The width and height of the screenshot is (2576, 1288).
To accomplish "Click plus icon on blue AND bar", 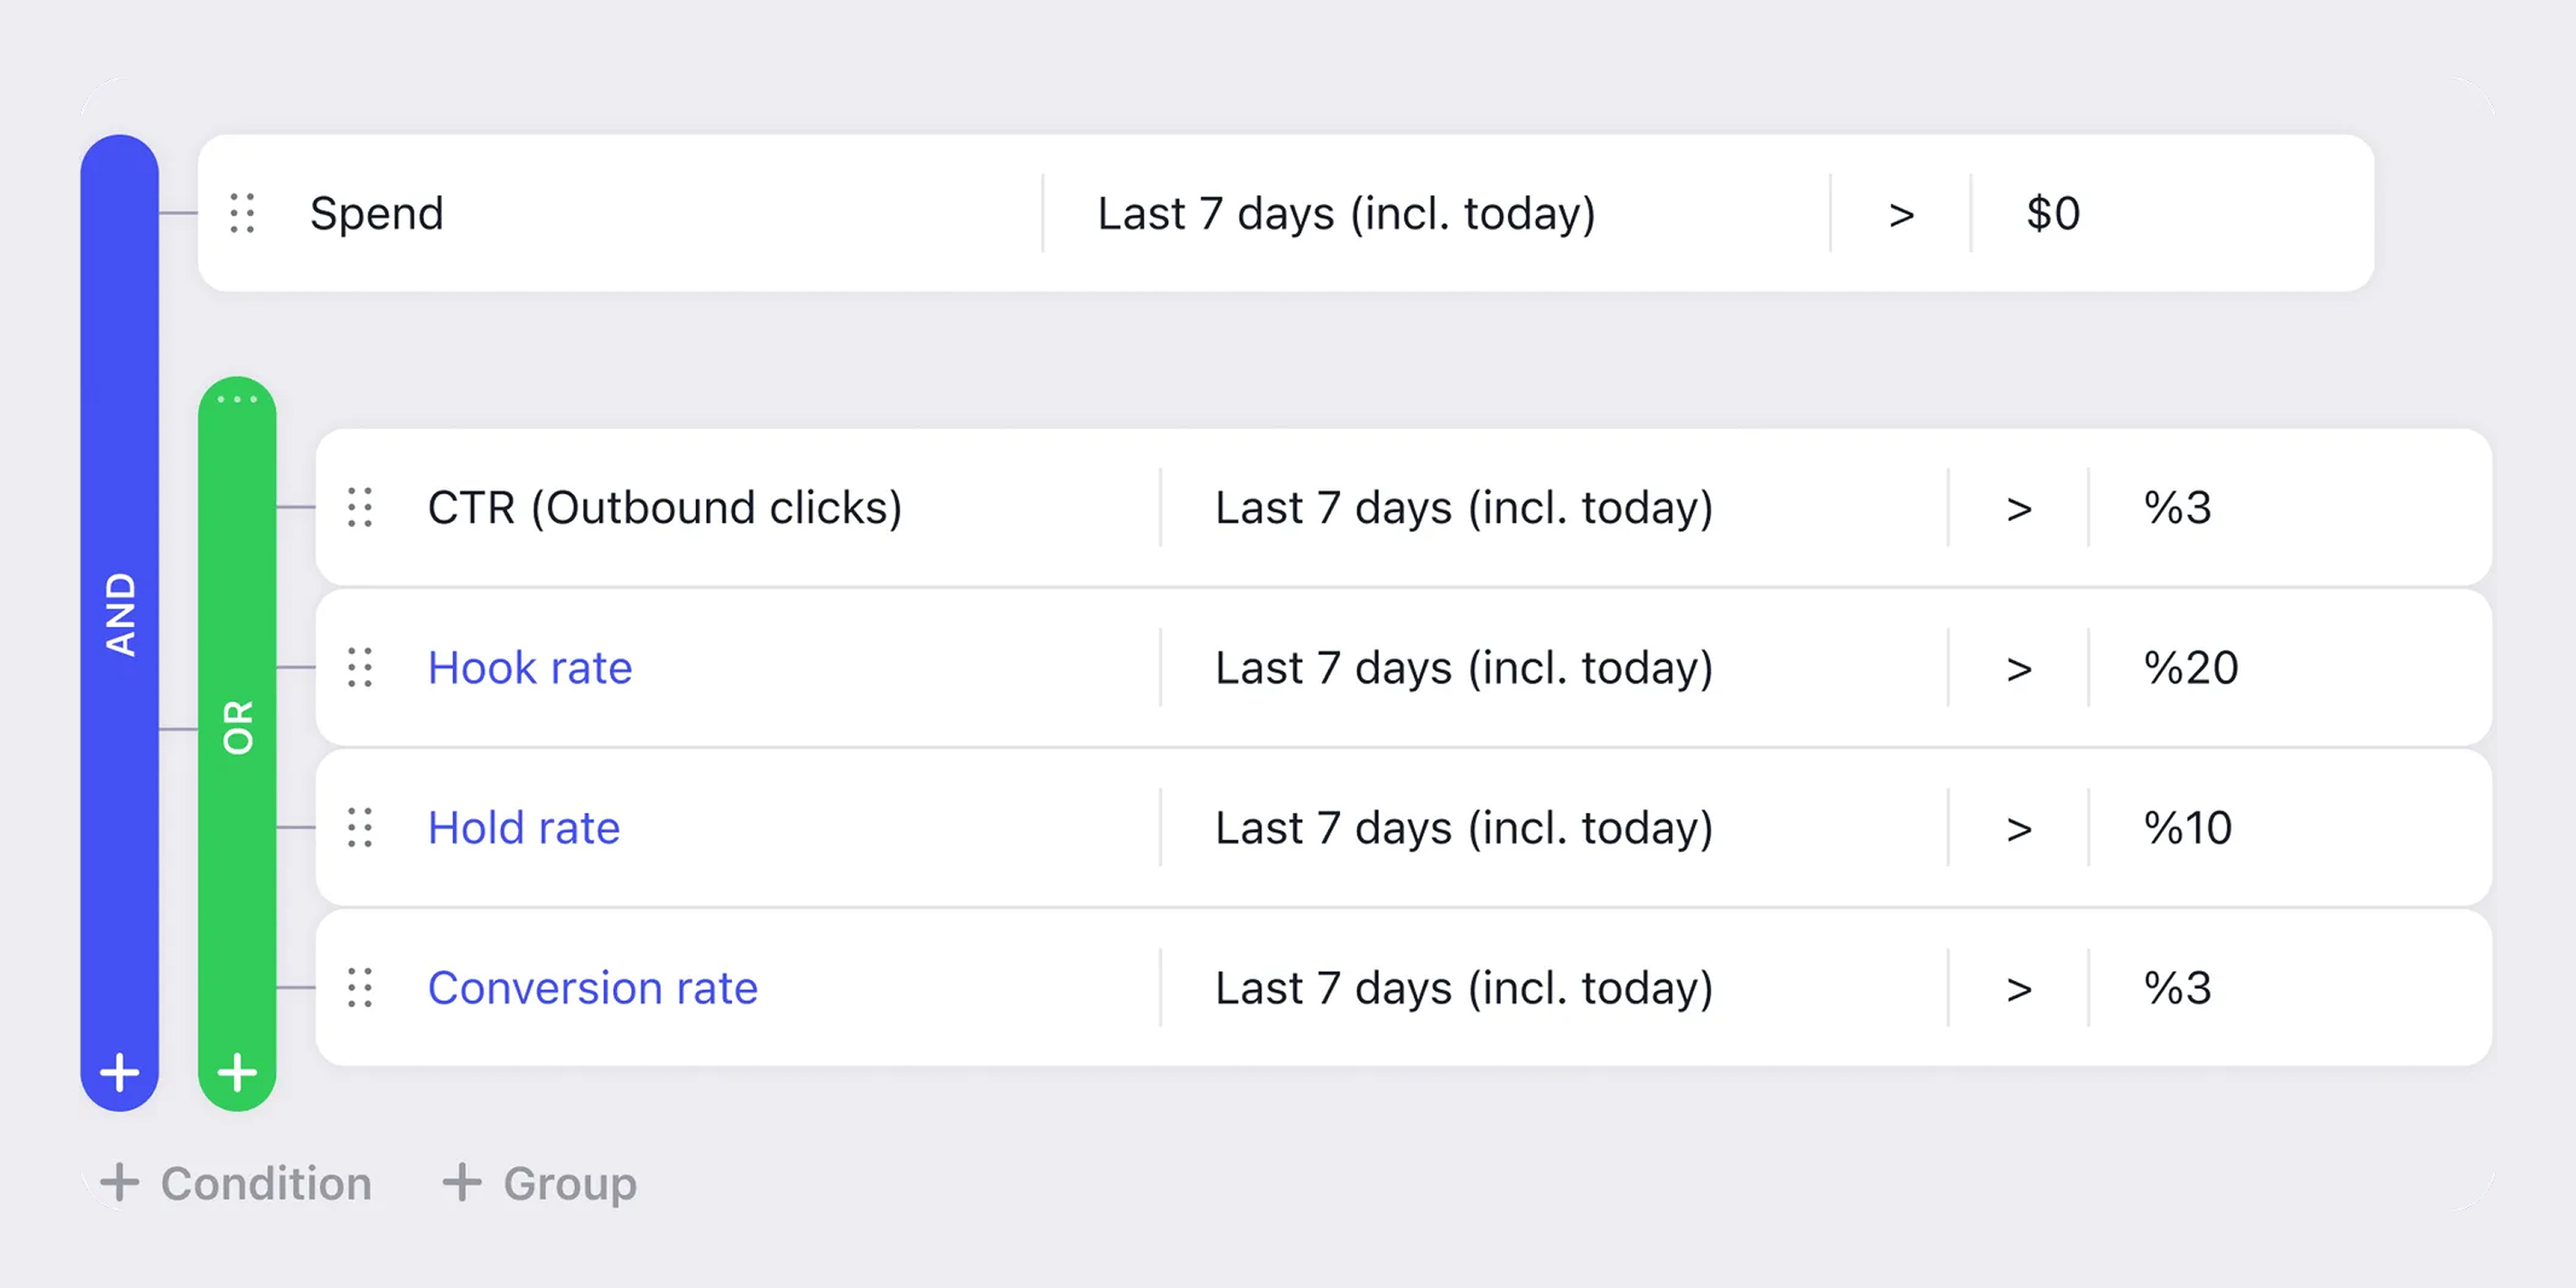I will tap(120, 1072).
